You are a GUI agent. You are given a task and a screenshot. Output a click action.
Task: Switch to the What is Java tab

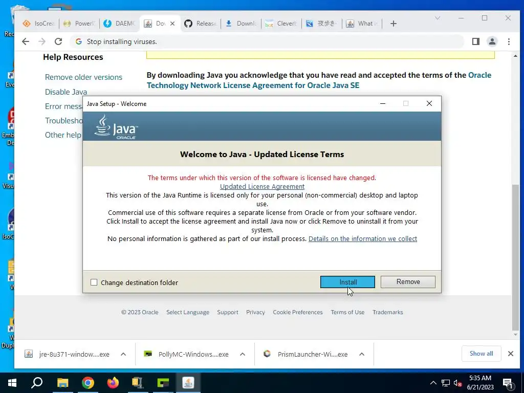[362, 24]
